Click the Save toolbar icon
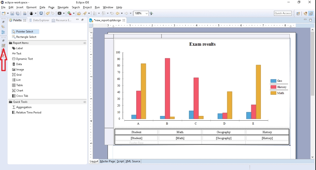 point(12,14)
